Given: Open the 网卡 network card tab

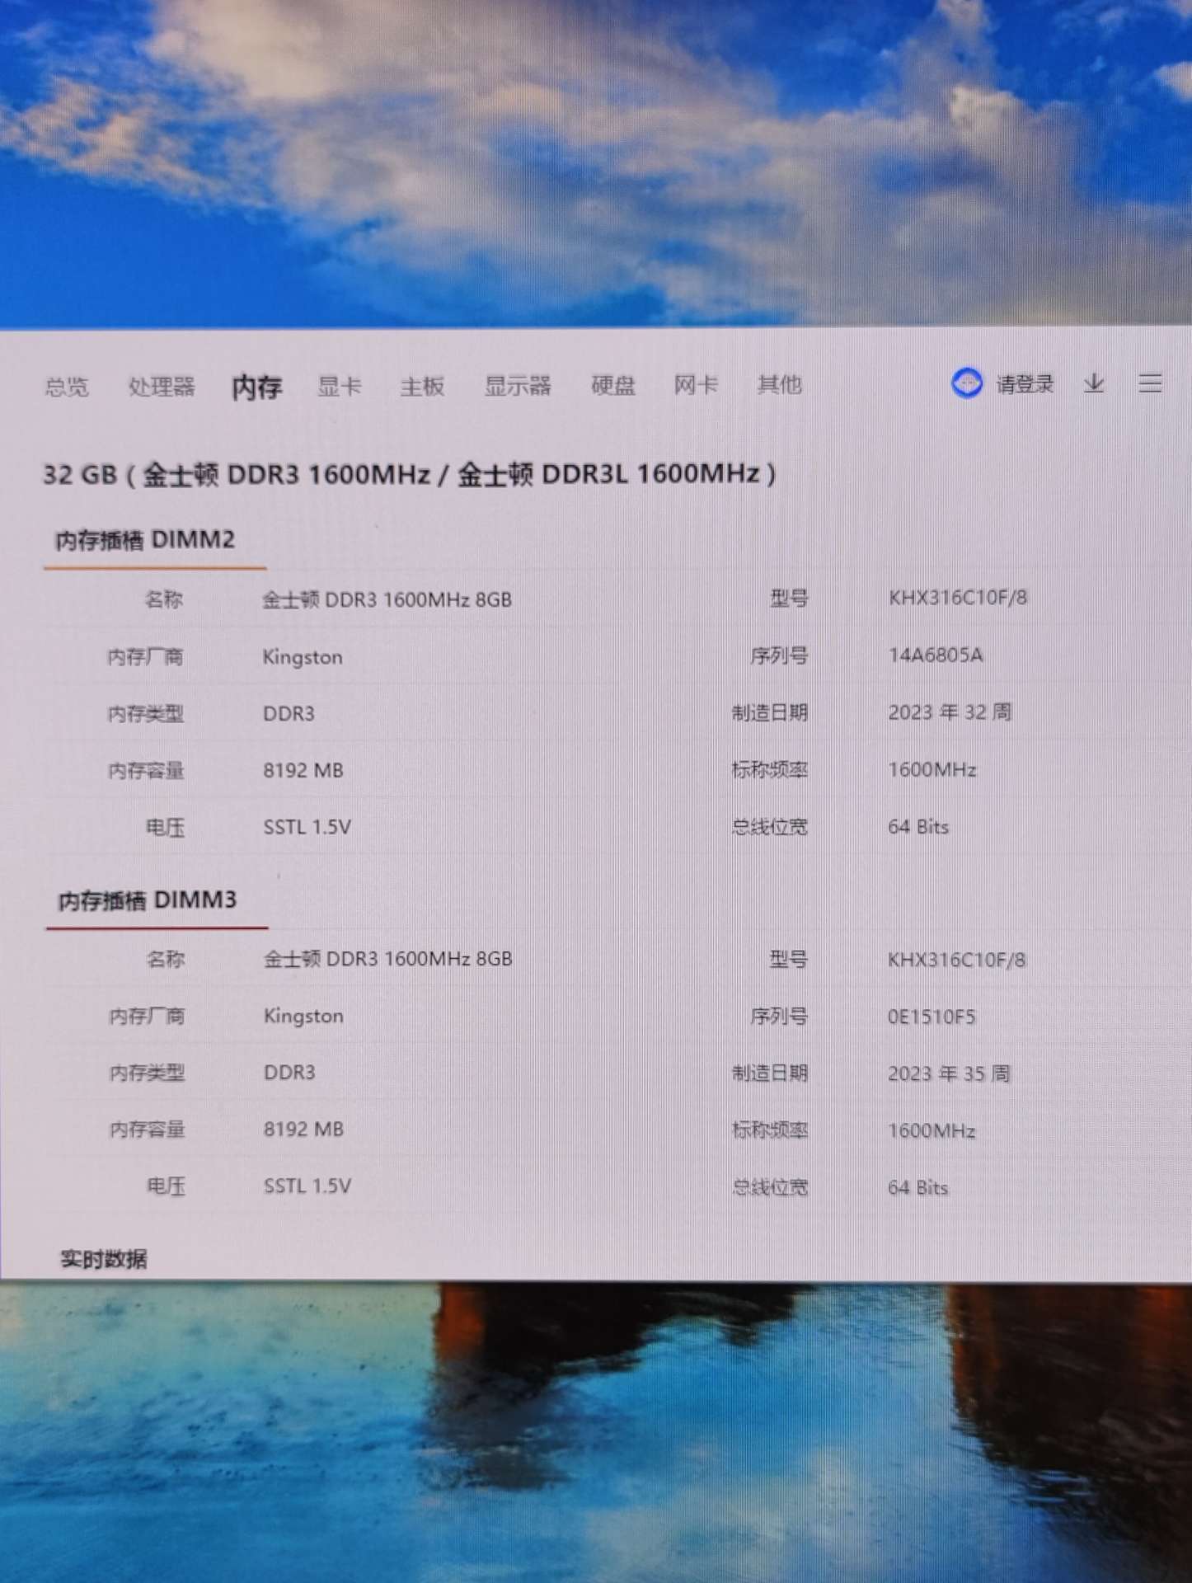Looking at the screenshot, I should [x=697, y=384].
